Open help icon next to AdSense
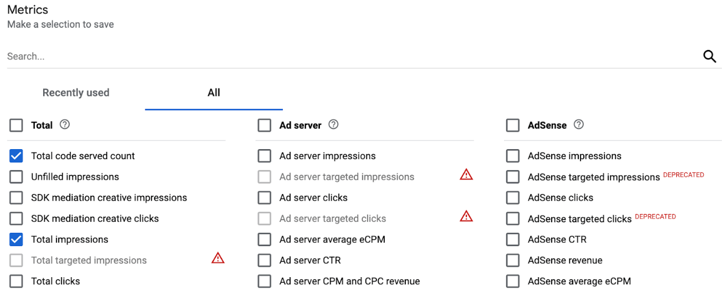The width and height of the screenshot is (723, 296). click(x=579, y=125)
